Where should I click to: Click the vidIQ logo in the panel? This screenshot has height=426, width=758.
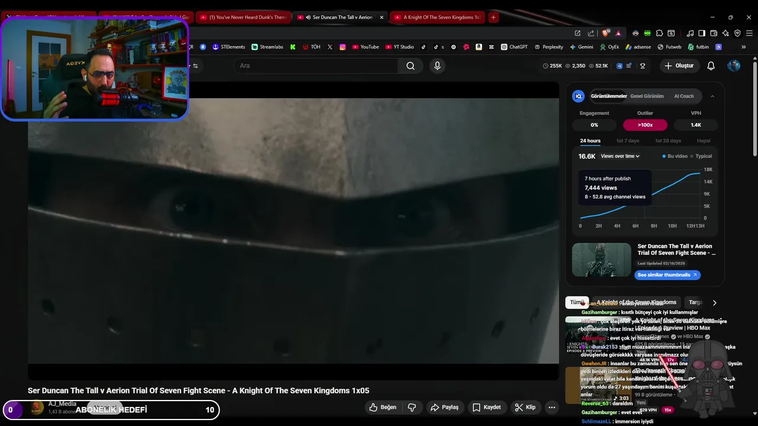(x=579, y=96)
